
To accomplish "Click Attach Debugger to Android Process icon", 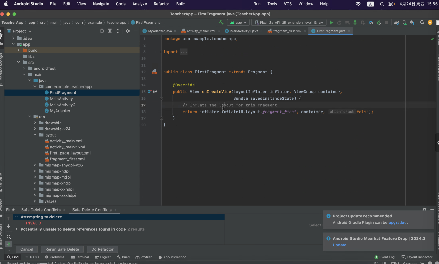I will [378, 22].
